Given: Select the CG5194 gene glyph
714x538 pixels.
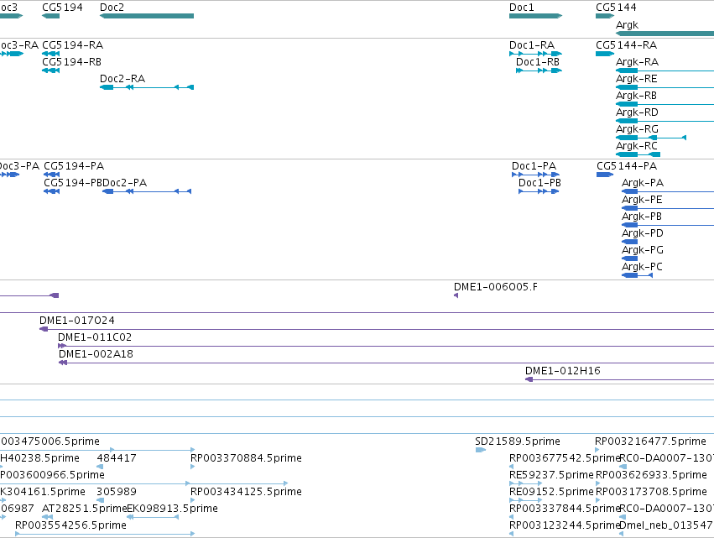Looking at the screenshot, I should (50, 16).
